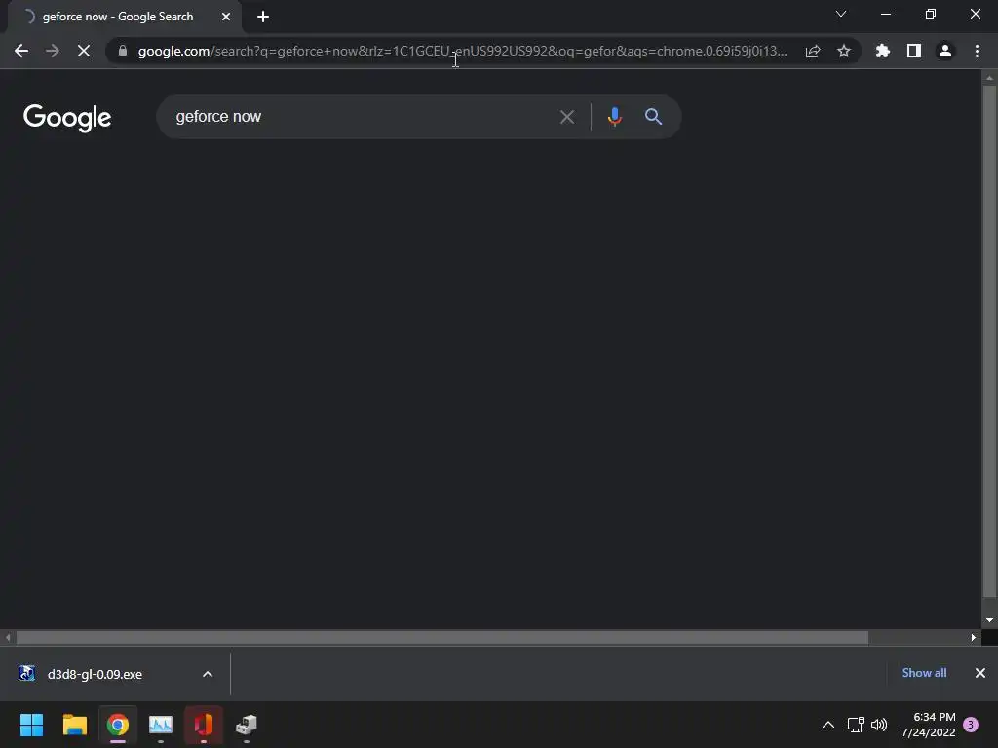Image resolution: width=998 pixels, height=748 pixels.
Task: Click the forward navigation arrow
Action: (x=53, y=51)
